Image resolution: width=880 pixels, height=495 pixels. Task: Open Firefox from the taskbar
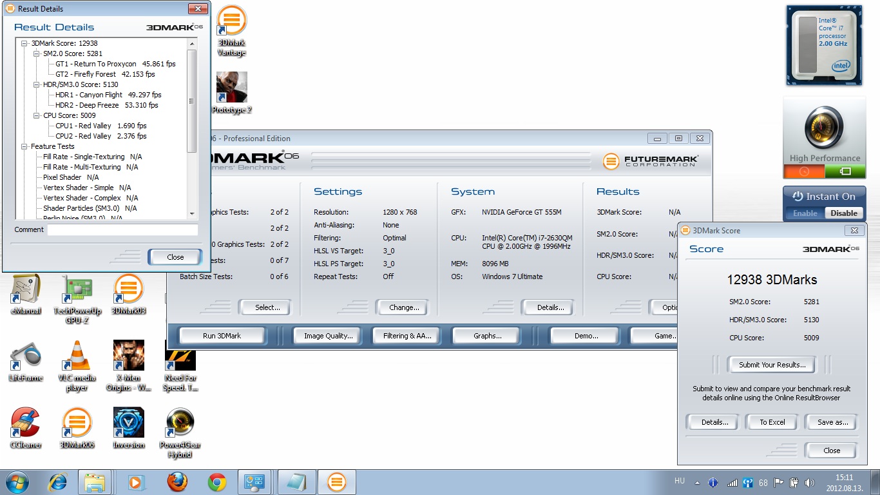tap(177, 482)
